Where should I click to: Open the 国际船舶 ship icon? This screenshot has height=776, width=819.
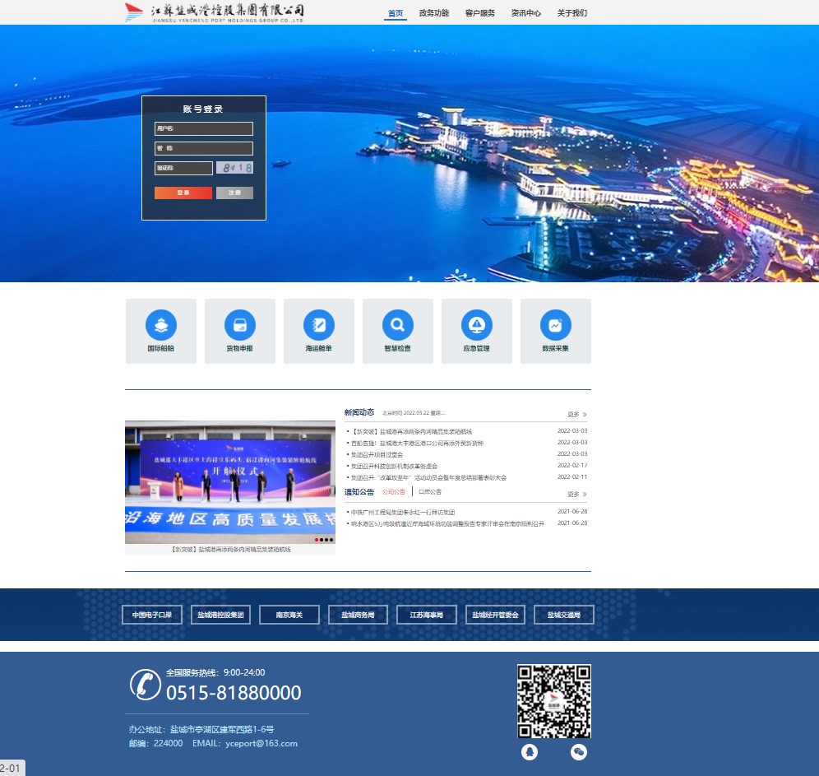(160, 325)
